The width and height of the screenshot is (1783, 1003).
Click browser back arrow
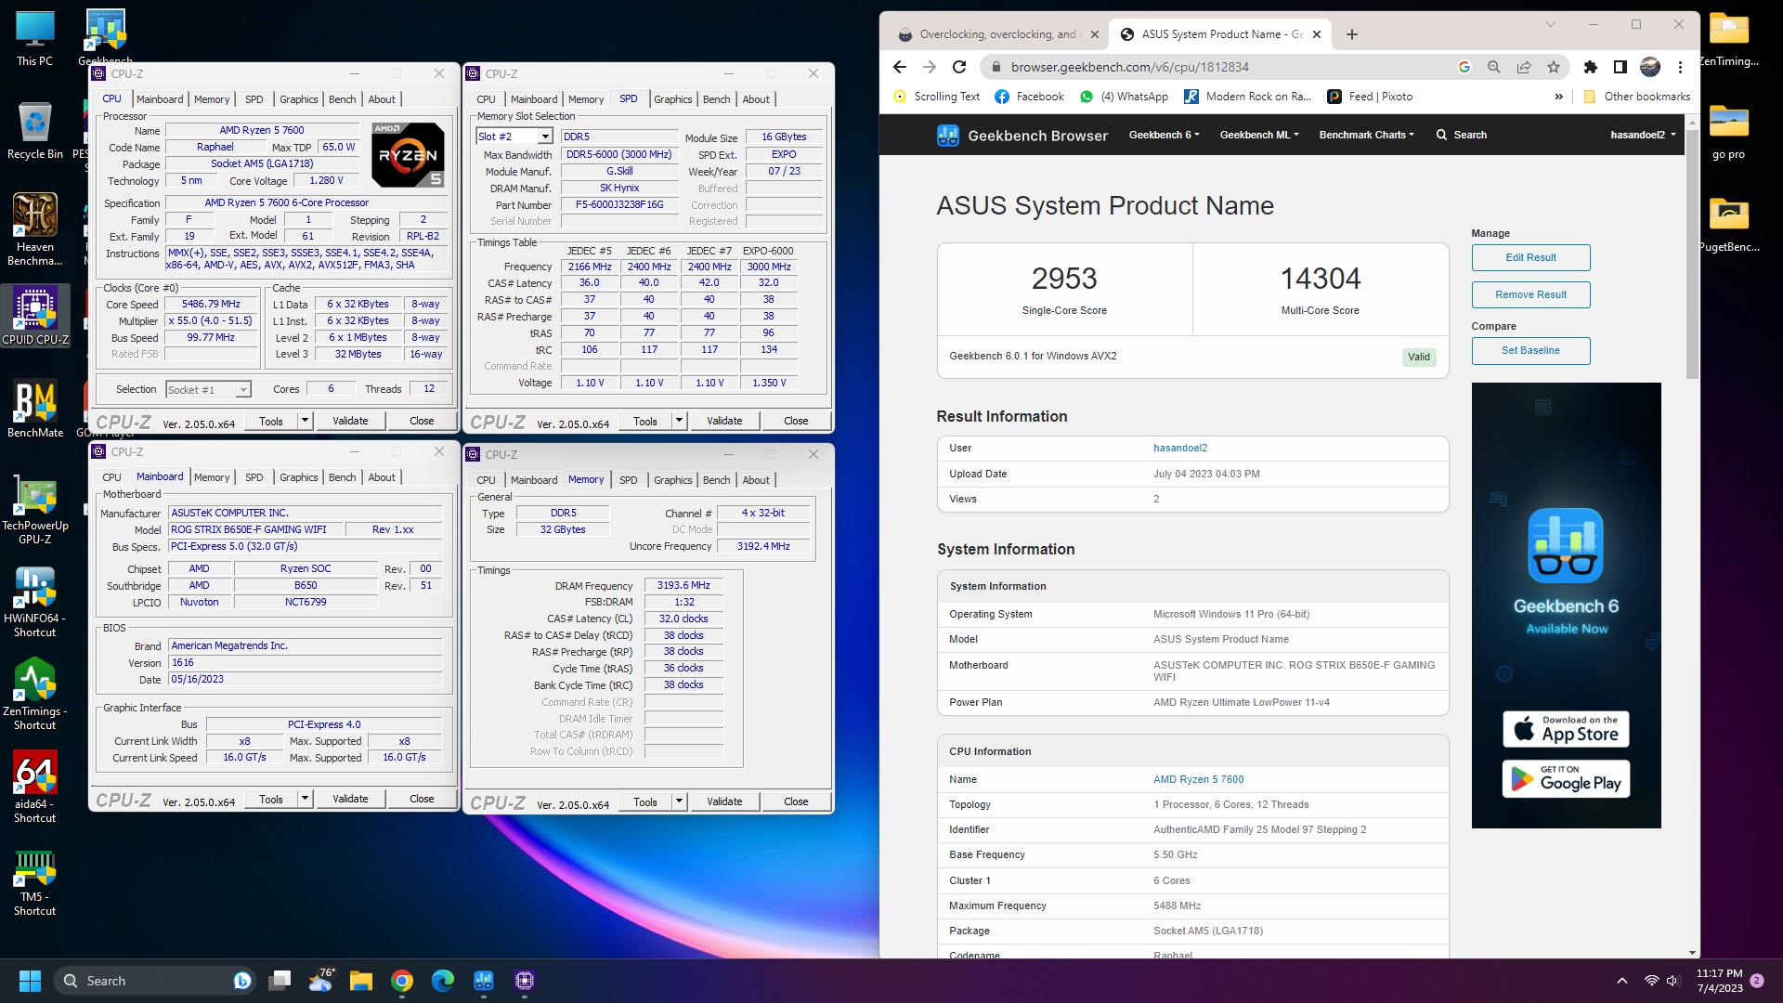pyautogui.click(x=899, y=67)
